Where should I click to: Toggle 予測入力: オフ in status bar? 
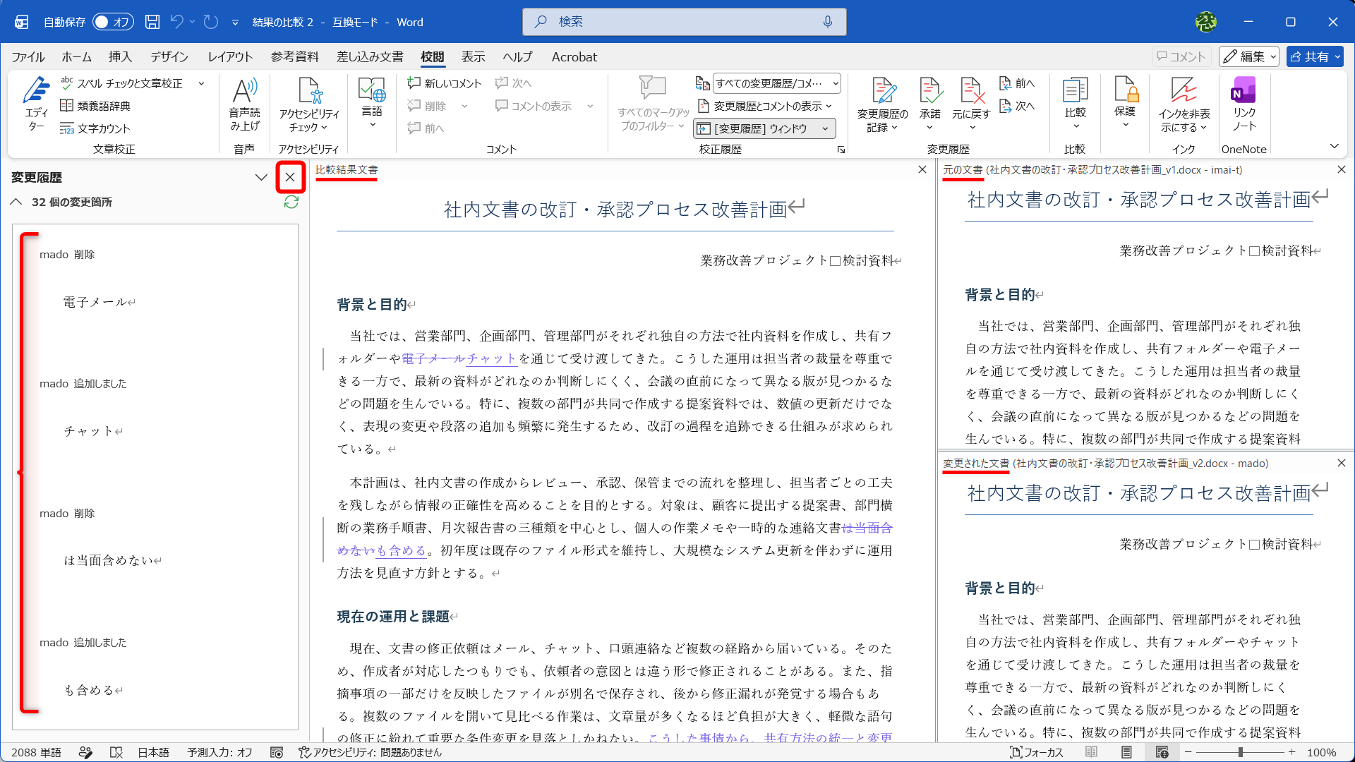219,752
